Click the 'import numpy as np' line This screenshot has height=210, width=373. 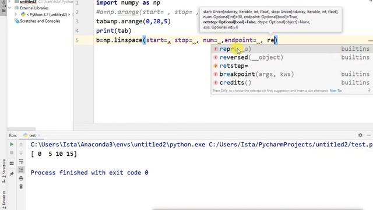[128, 3]
